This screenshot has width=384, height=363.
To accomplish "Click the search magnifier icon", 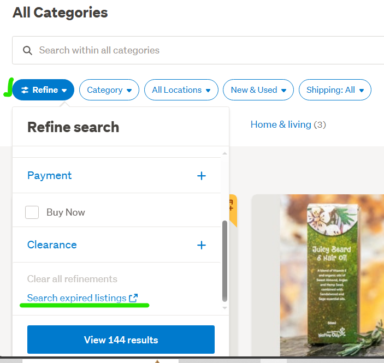I will click(27, 50).
